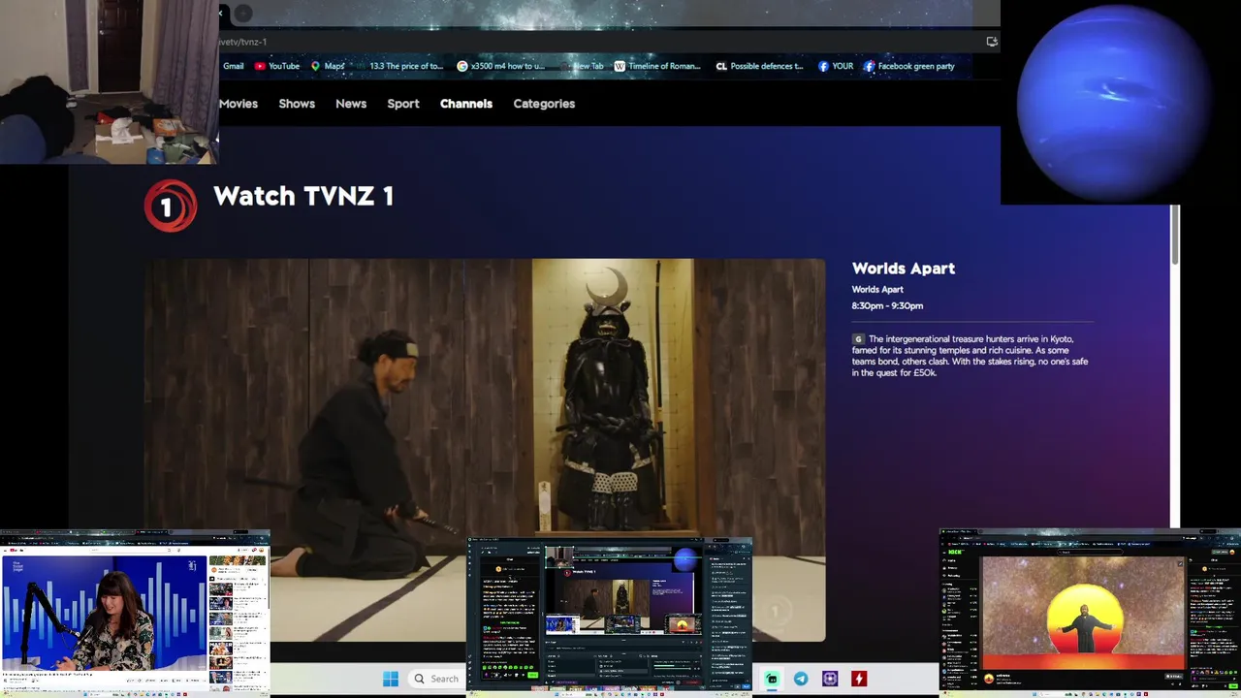Click the G rating badge in description

click(x=858, y=339)
